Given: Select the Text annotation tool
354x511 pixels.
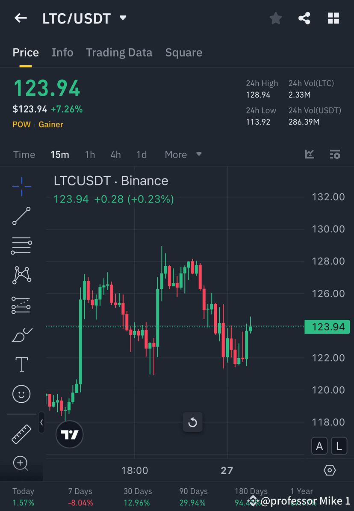Looking at the screenshot, I should click(x=21, y=364).
